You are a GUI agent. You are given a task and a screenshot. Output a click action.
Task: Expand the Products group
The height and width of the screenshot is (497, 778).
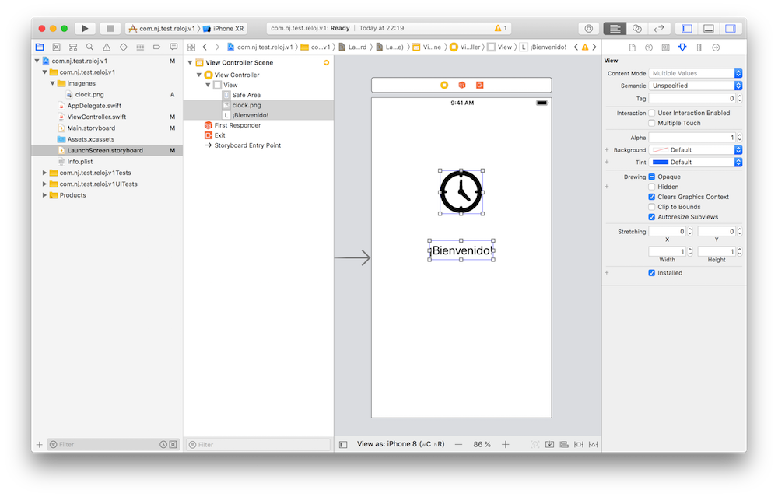(x=44, y=195)
